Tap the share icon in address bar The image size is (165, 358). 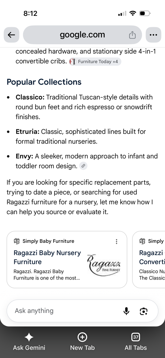pyautogui.click(x=132, y=35)
